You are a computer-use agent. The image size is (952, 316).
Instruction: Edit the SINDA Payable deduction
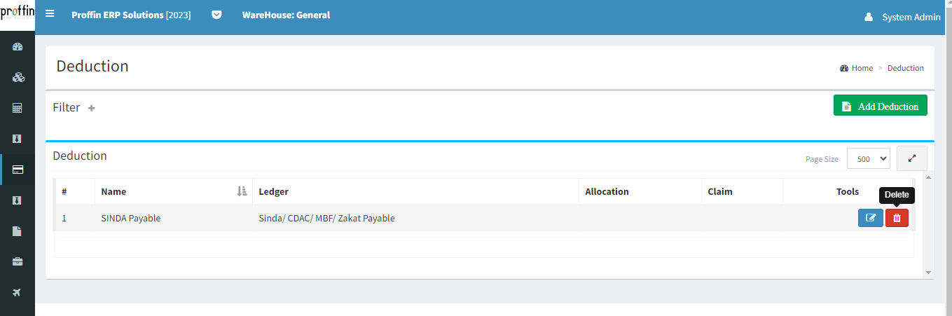tap(870, 218)
